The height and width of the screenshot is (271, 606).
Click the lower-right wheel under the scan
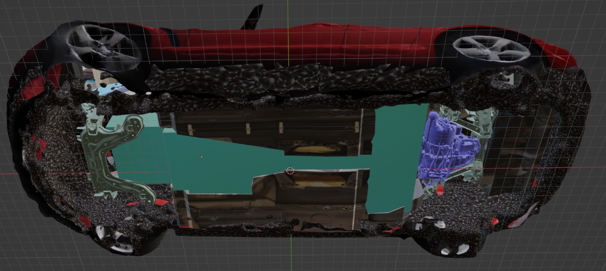click(x=450, y=246)
